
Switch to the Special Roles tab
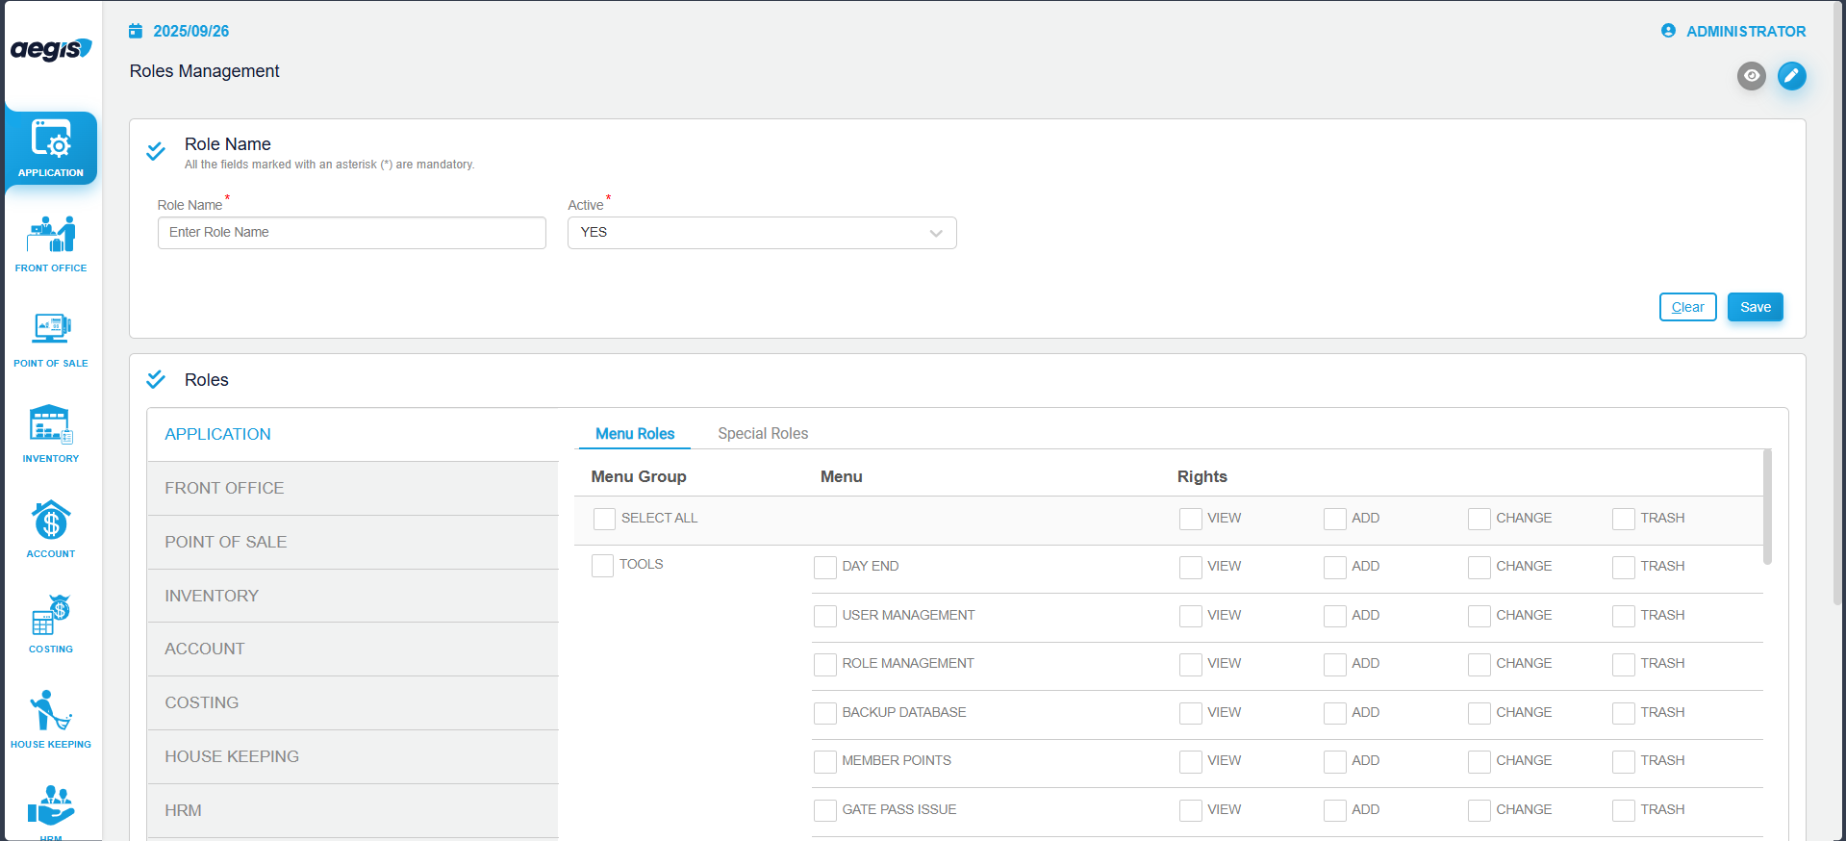[762, 434]
